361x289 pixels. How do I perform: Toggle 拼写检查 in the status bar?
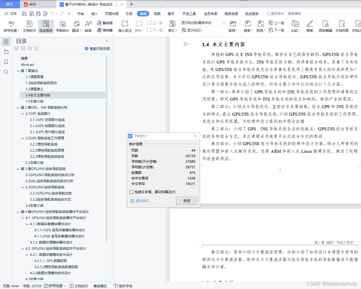click(x=54, y=286)
